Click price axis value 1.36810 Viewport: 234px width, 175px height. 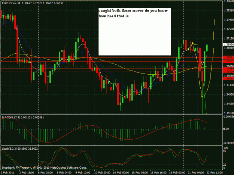tap(229, 48)
